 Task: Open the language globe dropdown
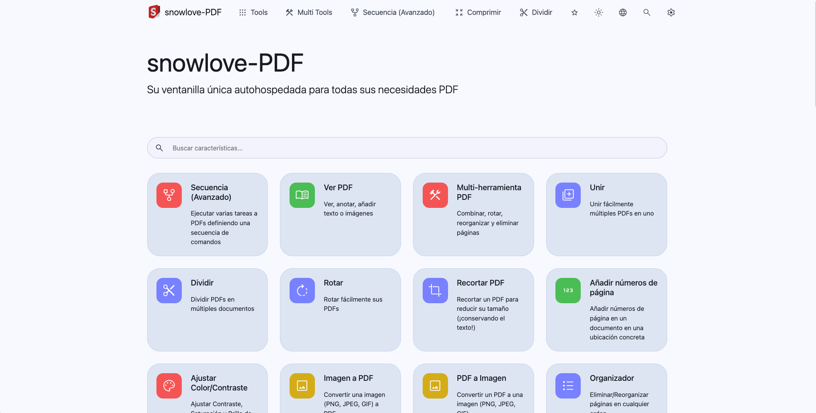(623, 12)
